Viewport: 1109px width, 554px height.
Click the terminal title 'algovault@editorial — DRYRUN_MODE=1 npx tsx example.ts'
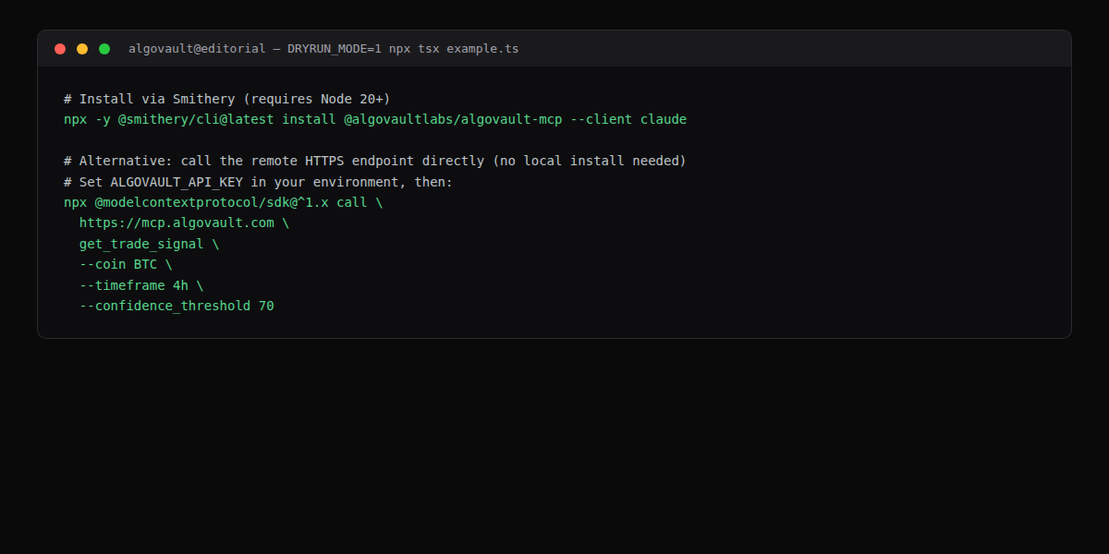pyautogui.click(x=323, y=49)
